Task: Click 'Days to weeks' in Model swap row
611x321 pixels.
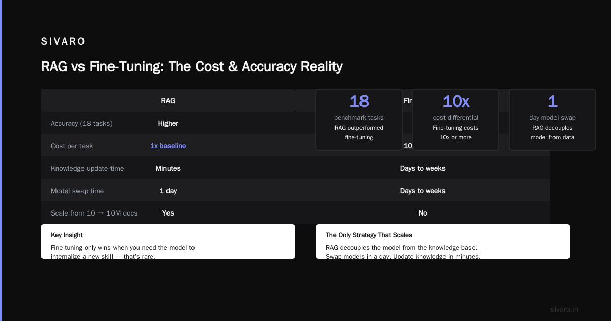Action: click(423, 191)
